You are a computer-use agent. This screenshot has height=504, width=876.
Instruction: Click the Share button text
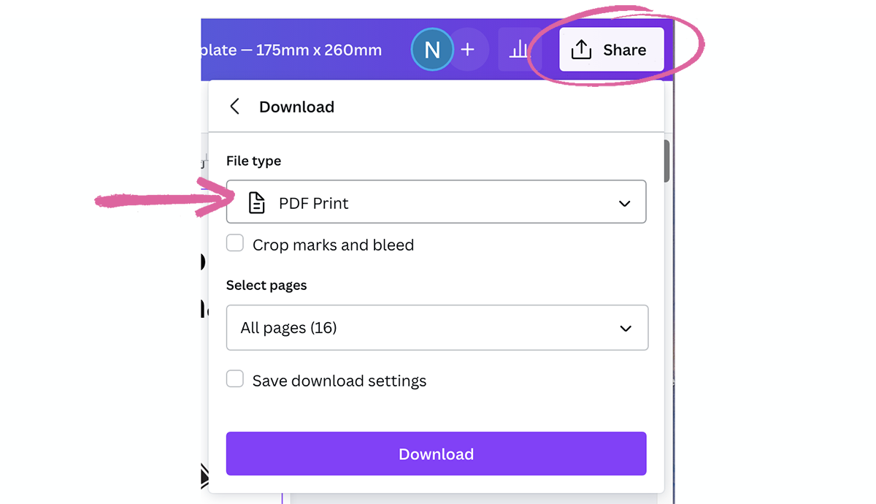(x=624, y=50)
